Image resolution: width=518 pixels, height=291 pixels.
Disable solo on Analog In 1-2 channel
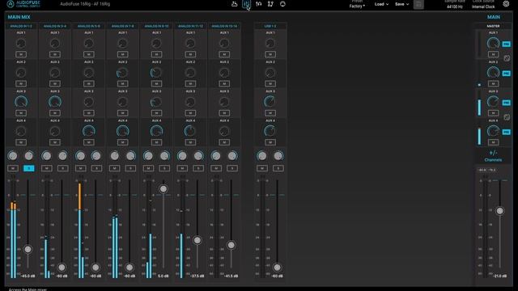point(29,168)
